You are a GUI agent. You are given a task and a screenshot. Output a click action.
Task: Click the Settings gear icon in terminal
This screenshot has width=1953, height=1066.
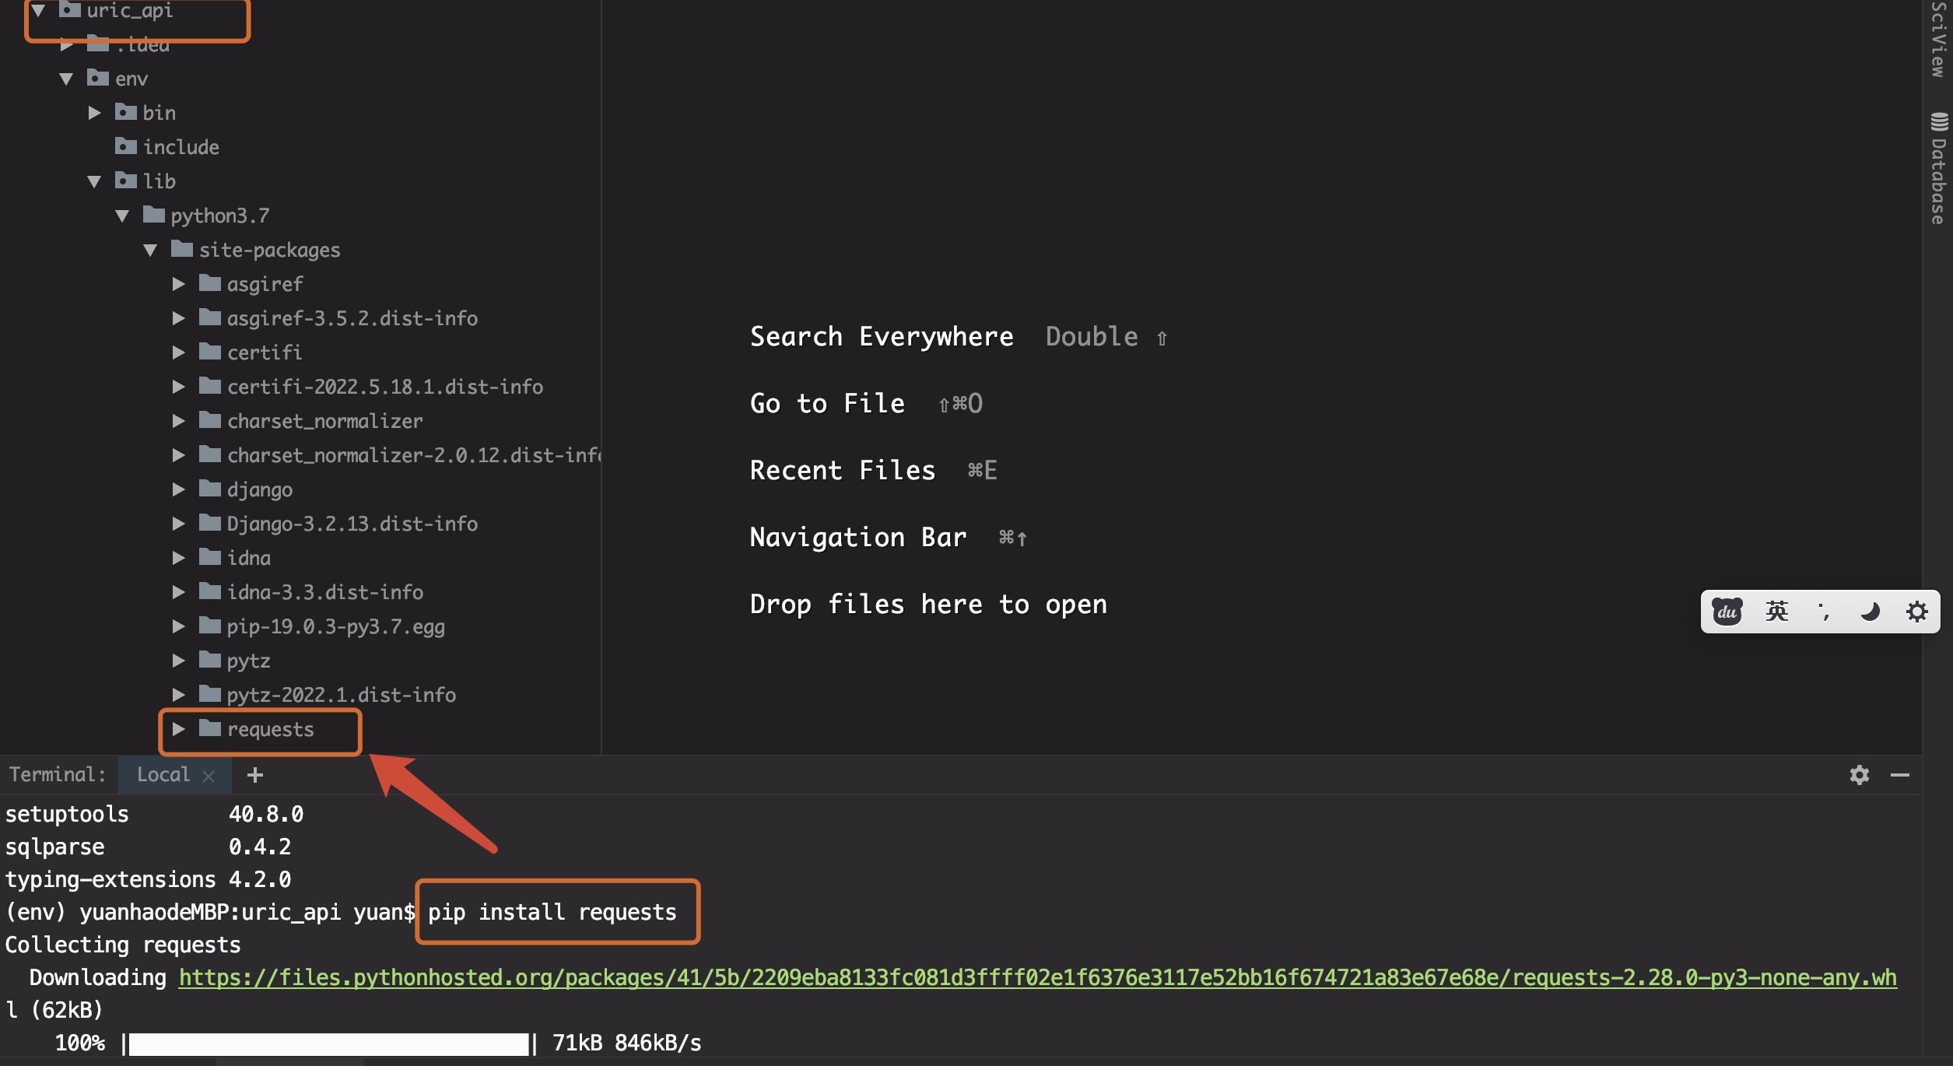1860,774
